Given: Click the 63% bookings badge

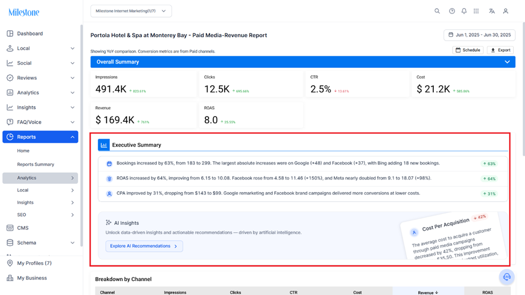Looking at the screenshot, I should point(489,164).
